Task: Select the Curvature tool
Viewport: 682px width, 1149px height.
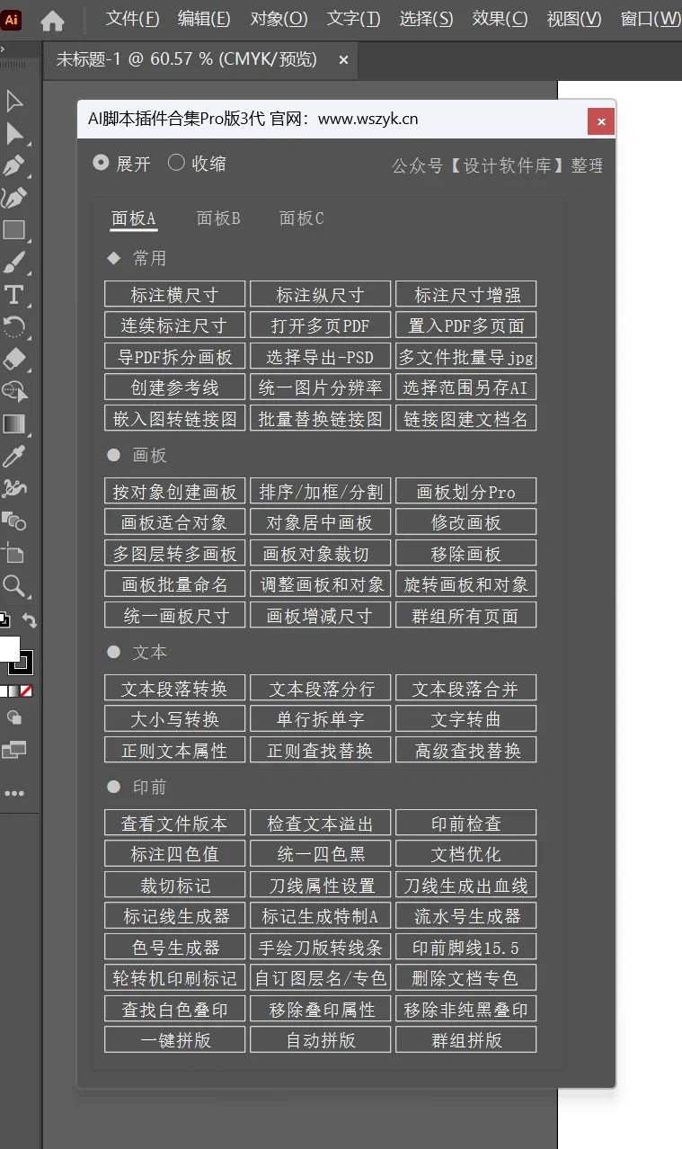Action: pyautogui.click(x=14, y=198)
